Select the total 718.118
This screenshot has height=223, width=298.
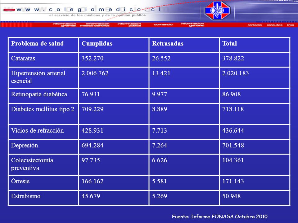(233, 109)
